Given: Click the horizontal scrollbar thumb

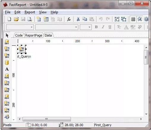Looking at the screenshot, I should pyautogui.click(x=47, y=119).
